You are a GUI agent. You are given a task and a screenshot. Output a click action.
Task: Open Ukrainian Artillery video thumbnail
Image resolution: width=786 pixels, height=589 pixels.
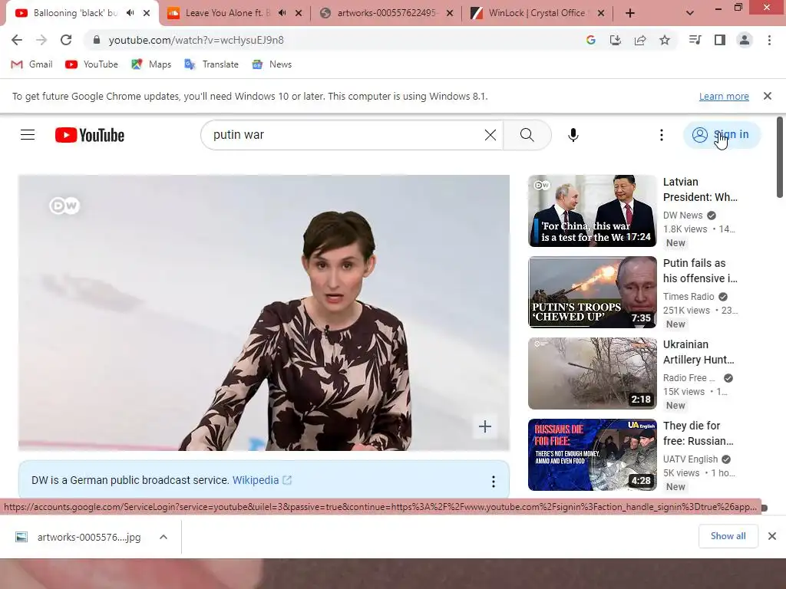pyautogui.click(x=592, y=373)
